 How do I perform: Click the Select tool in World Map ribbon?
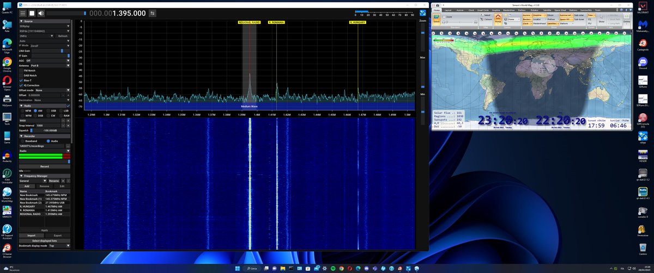[436, 20]
